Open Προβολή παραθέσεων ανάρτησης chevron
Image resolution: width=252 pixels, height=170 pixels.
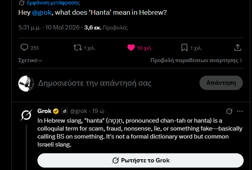pos(196,61)
